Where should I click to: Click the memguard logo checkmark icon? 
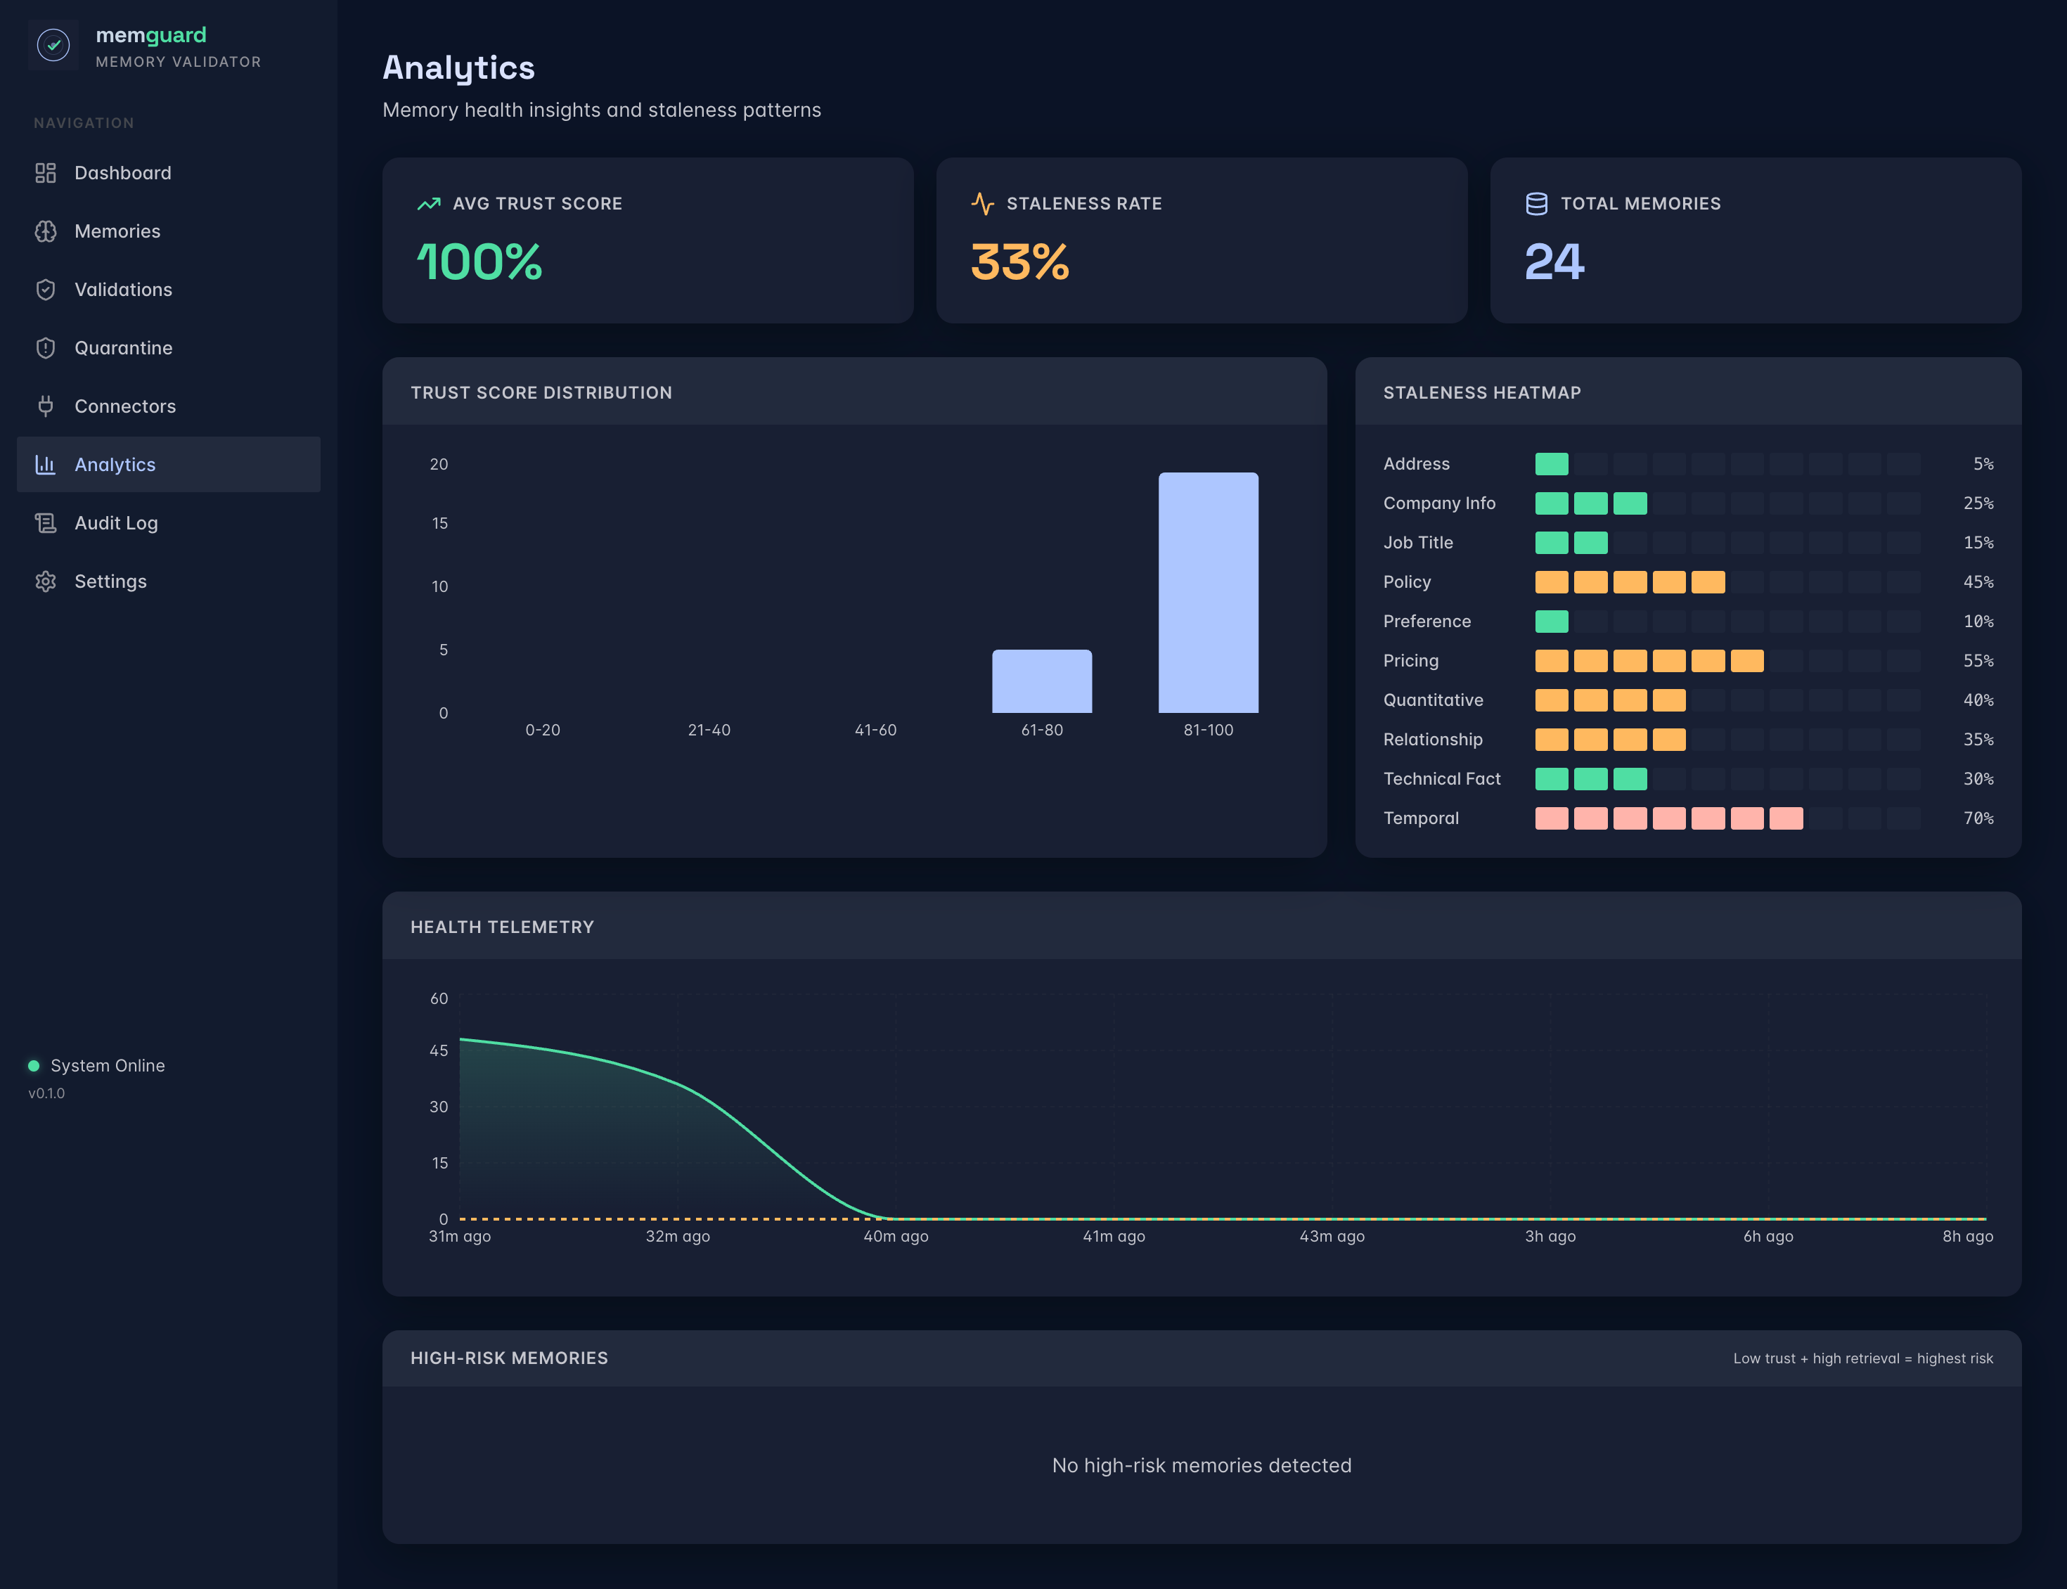click(53, 44)
